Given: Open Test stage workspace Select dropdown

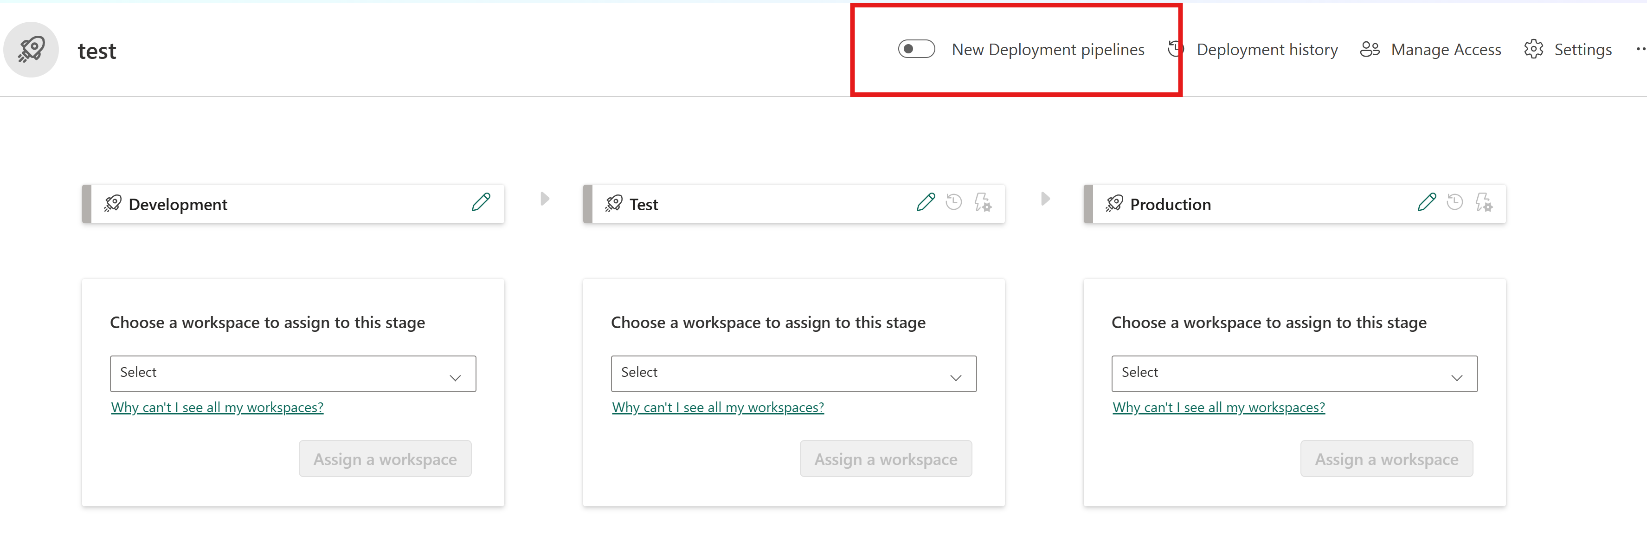Looking at the screenshot, I should point(793,374).
